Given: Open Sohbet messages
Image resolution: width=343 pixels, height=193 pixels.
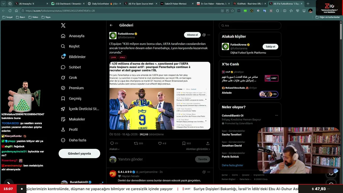Looking at the screenshot, I should 71,67.
